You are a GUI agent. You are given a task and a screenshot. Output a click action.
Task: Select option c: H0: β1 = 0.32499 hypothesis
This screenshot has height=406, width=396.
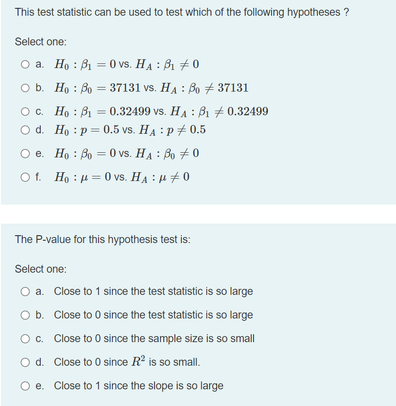point(25,111)
